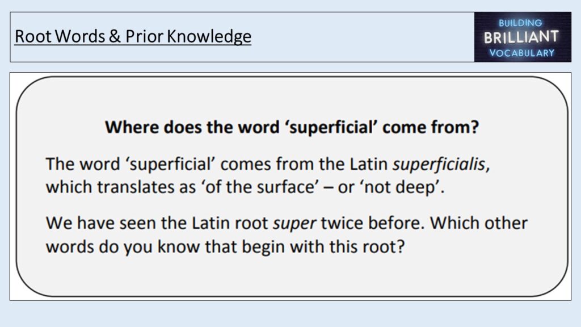Click the quoted word 'superficial' in the heading
This screenshot has width=581, height=327.
coord(331,127)
